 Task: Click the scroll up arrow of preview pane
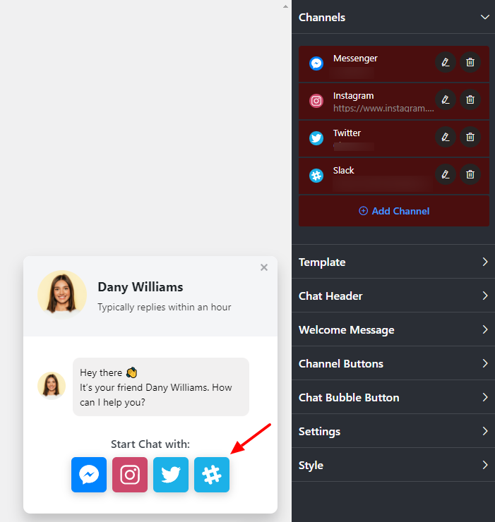pos(285,6)
